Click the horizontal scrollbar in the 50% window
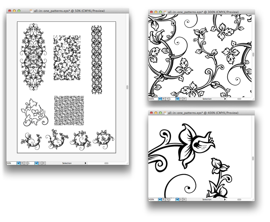270x222 pixels. click(106, 163)
